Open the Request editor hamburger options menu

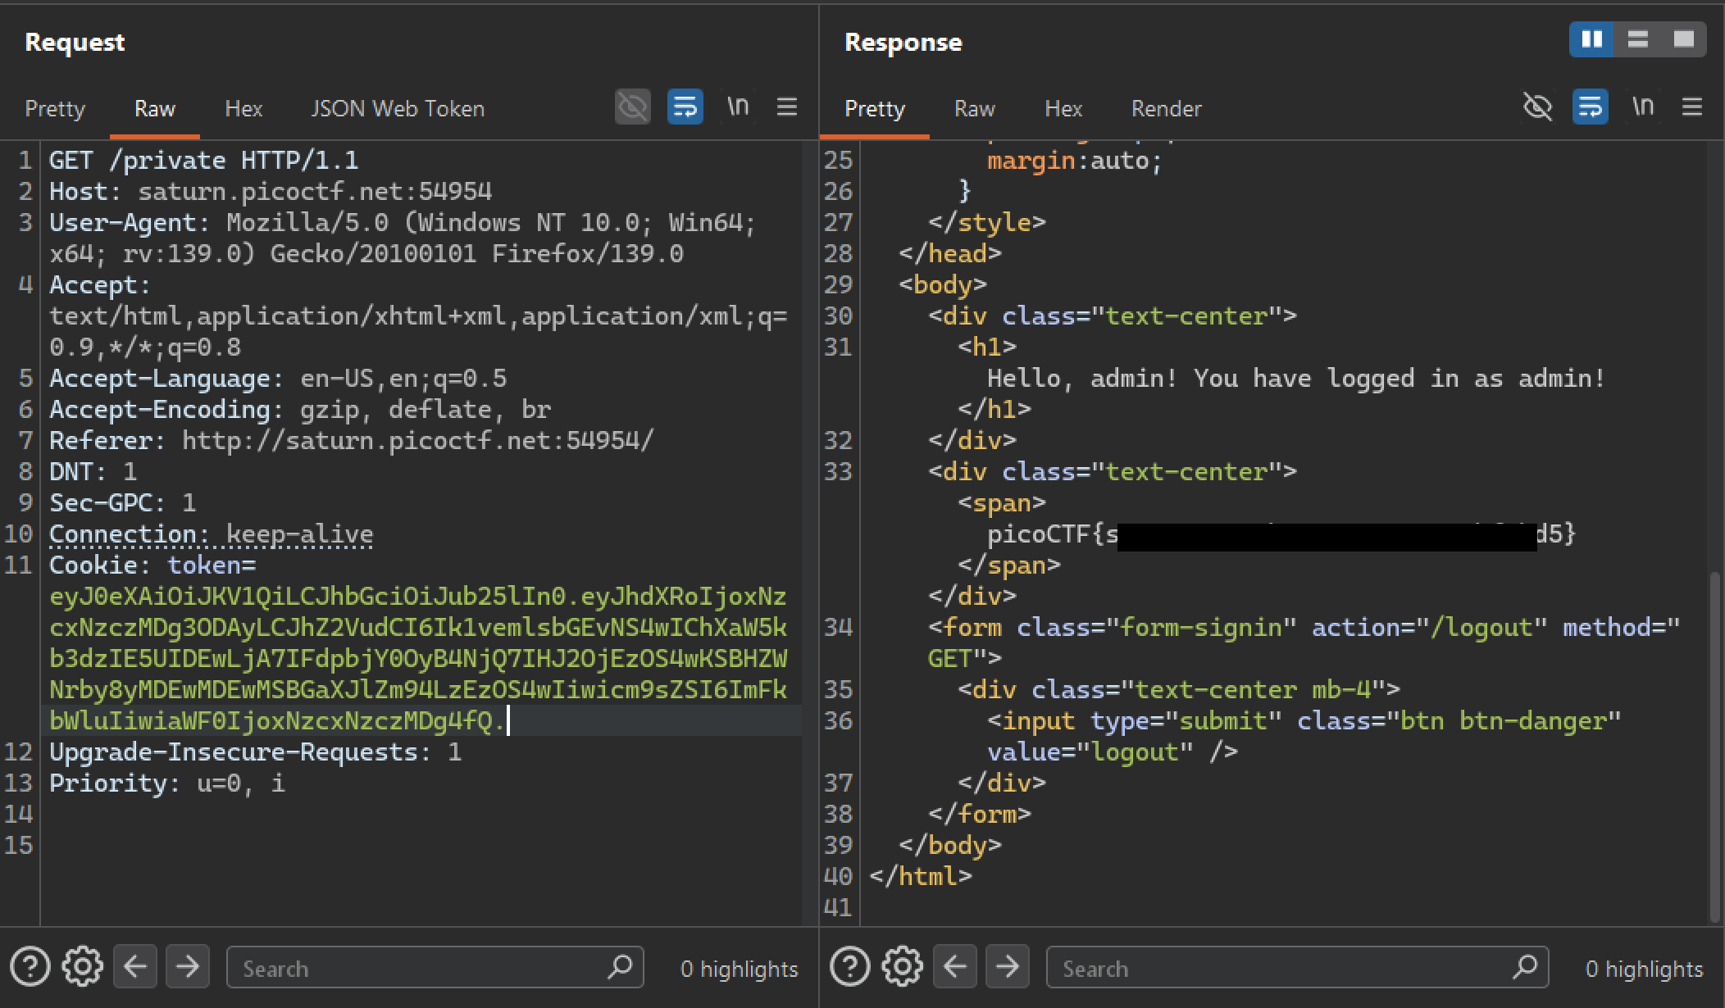[786, 107]
